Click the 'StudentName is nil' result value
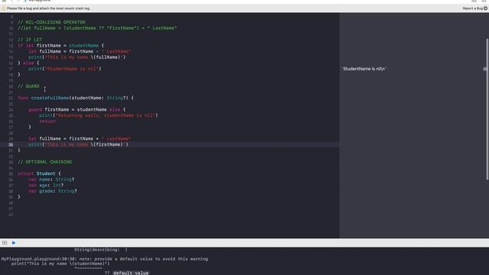 pos(364,69)
